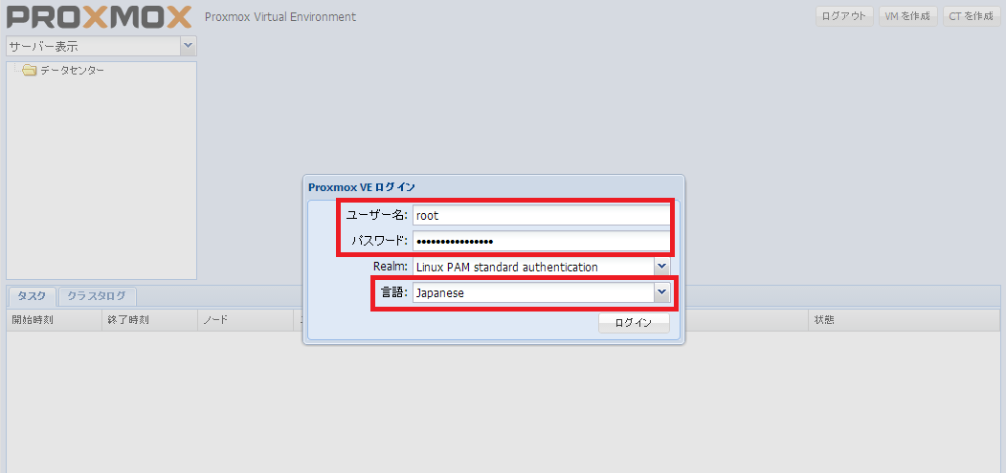Sort by the 終了時刻 column header

[x=128, y=320]
